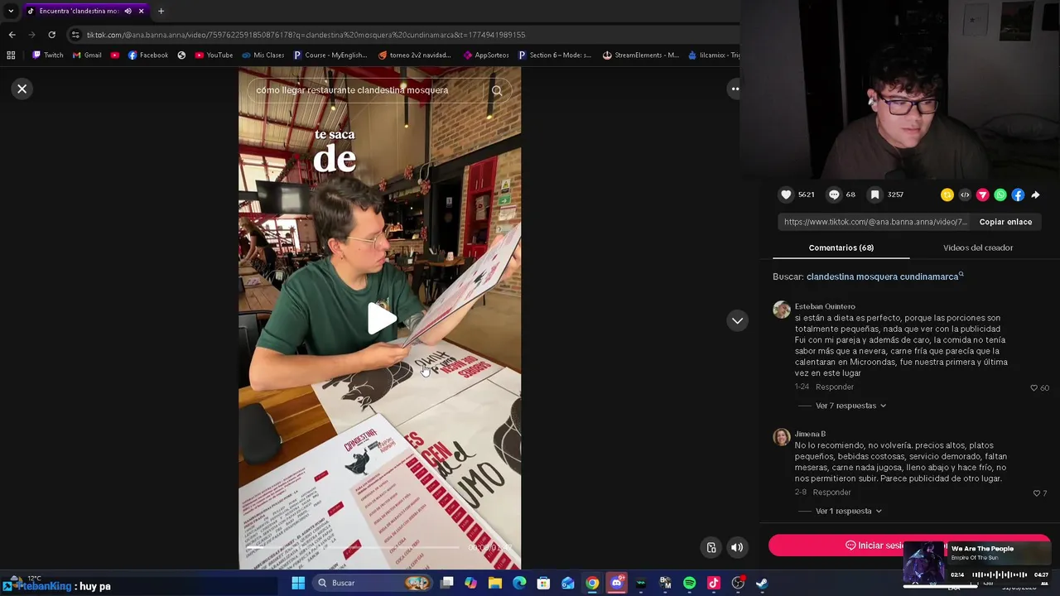
Task: Like the video with the heart icon
Action: point(786,195)
